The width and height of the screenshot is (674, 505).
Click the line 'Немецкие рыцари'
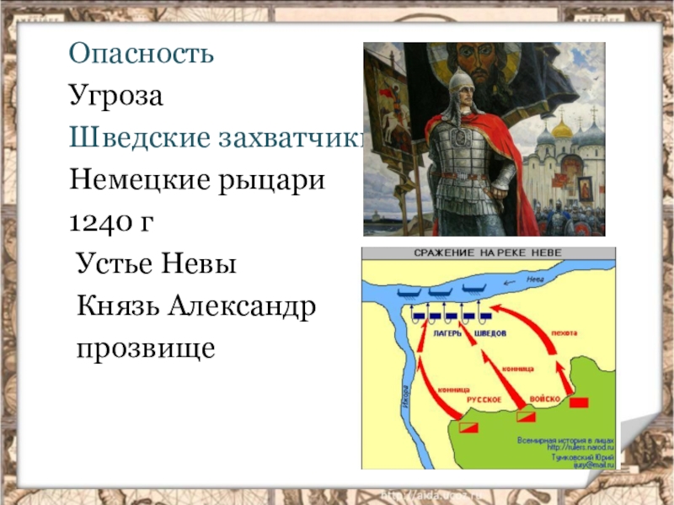tap(197, 180)
